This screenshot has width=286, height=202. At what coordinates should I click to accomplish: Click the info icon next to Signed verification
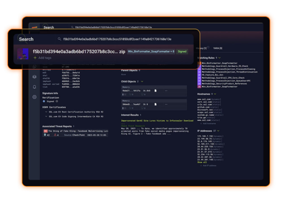click(x=57, y=101)
